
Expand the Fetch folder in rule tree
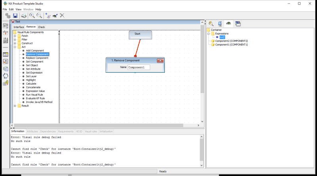click(x=15, y=36)
